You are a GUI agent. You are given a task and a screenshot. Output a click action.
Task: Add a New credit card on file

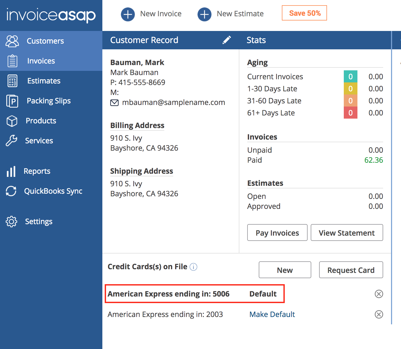tap(285, 270)
